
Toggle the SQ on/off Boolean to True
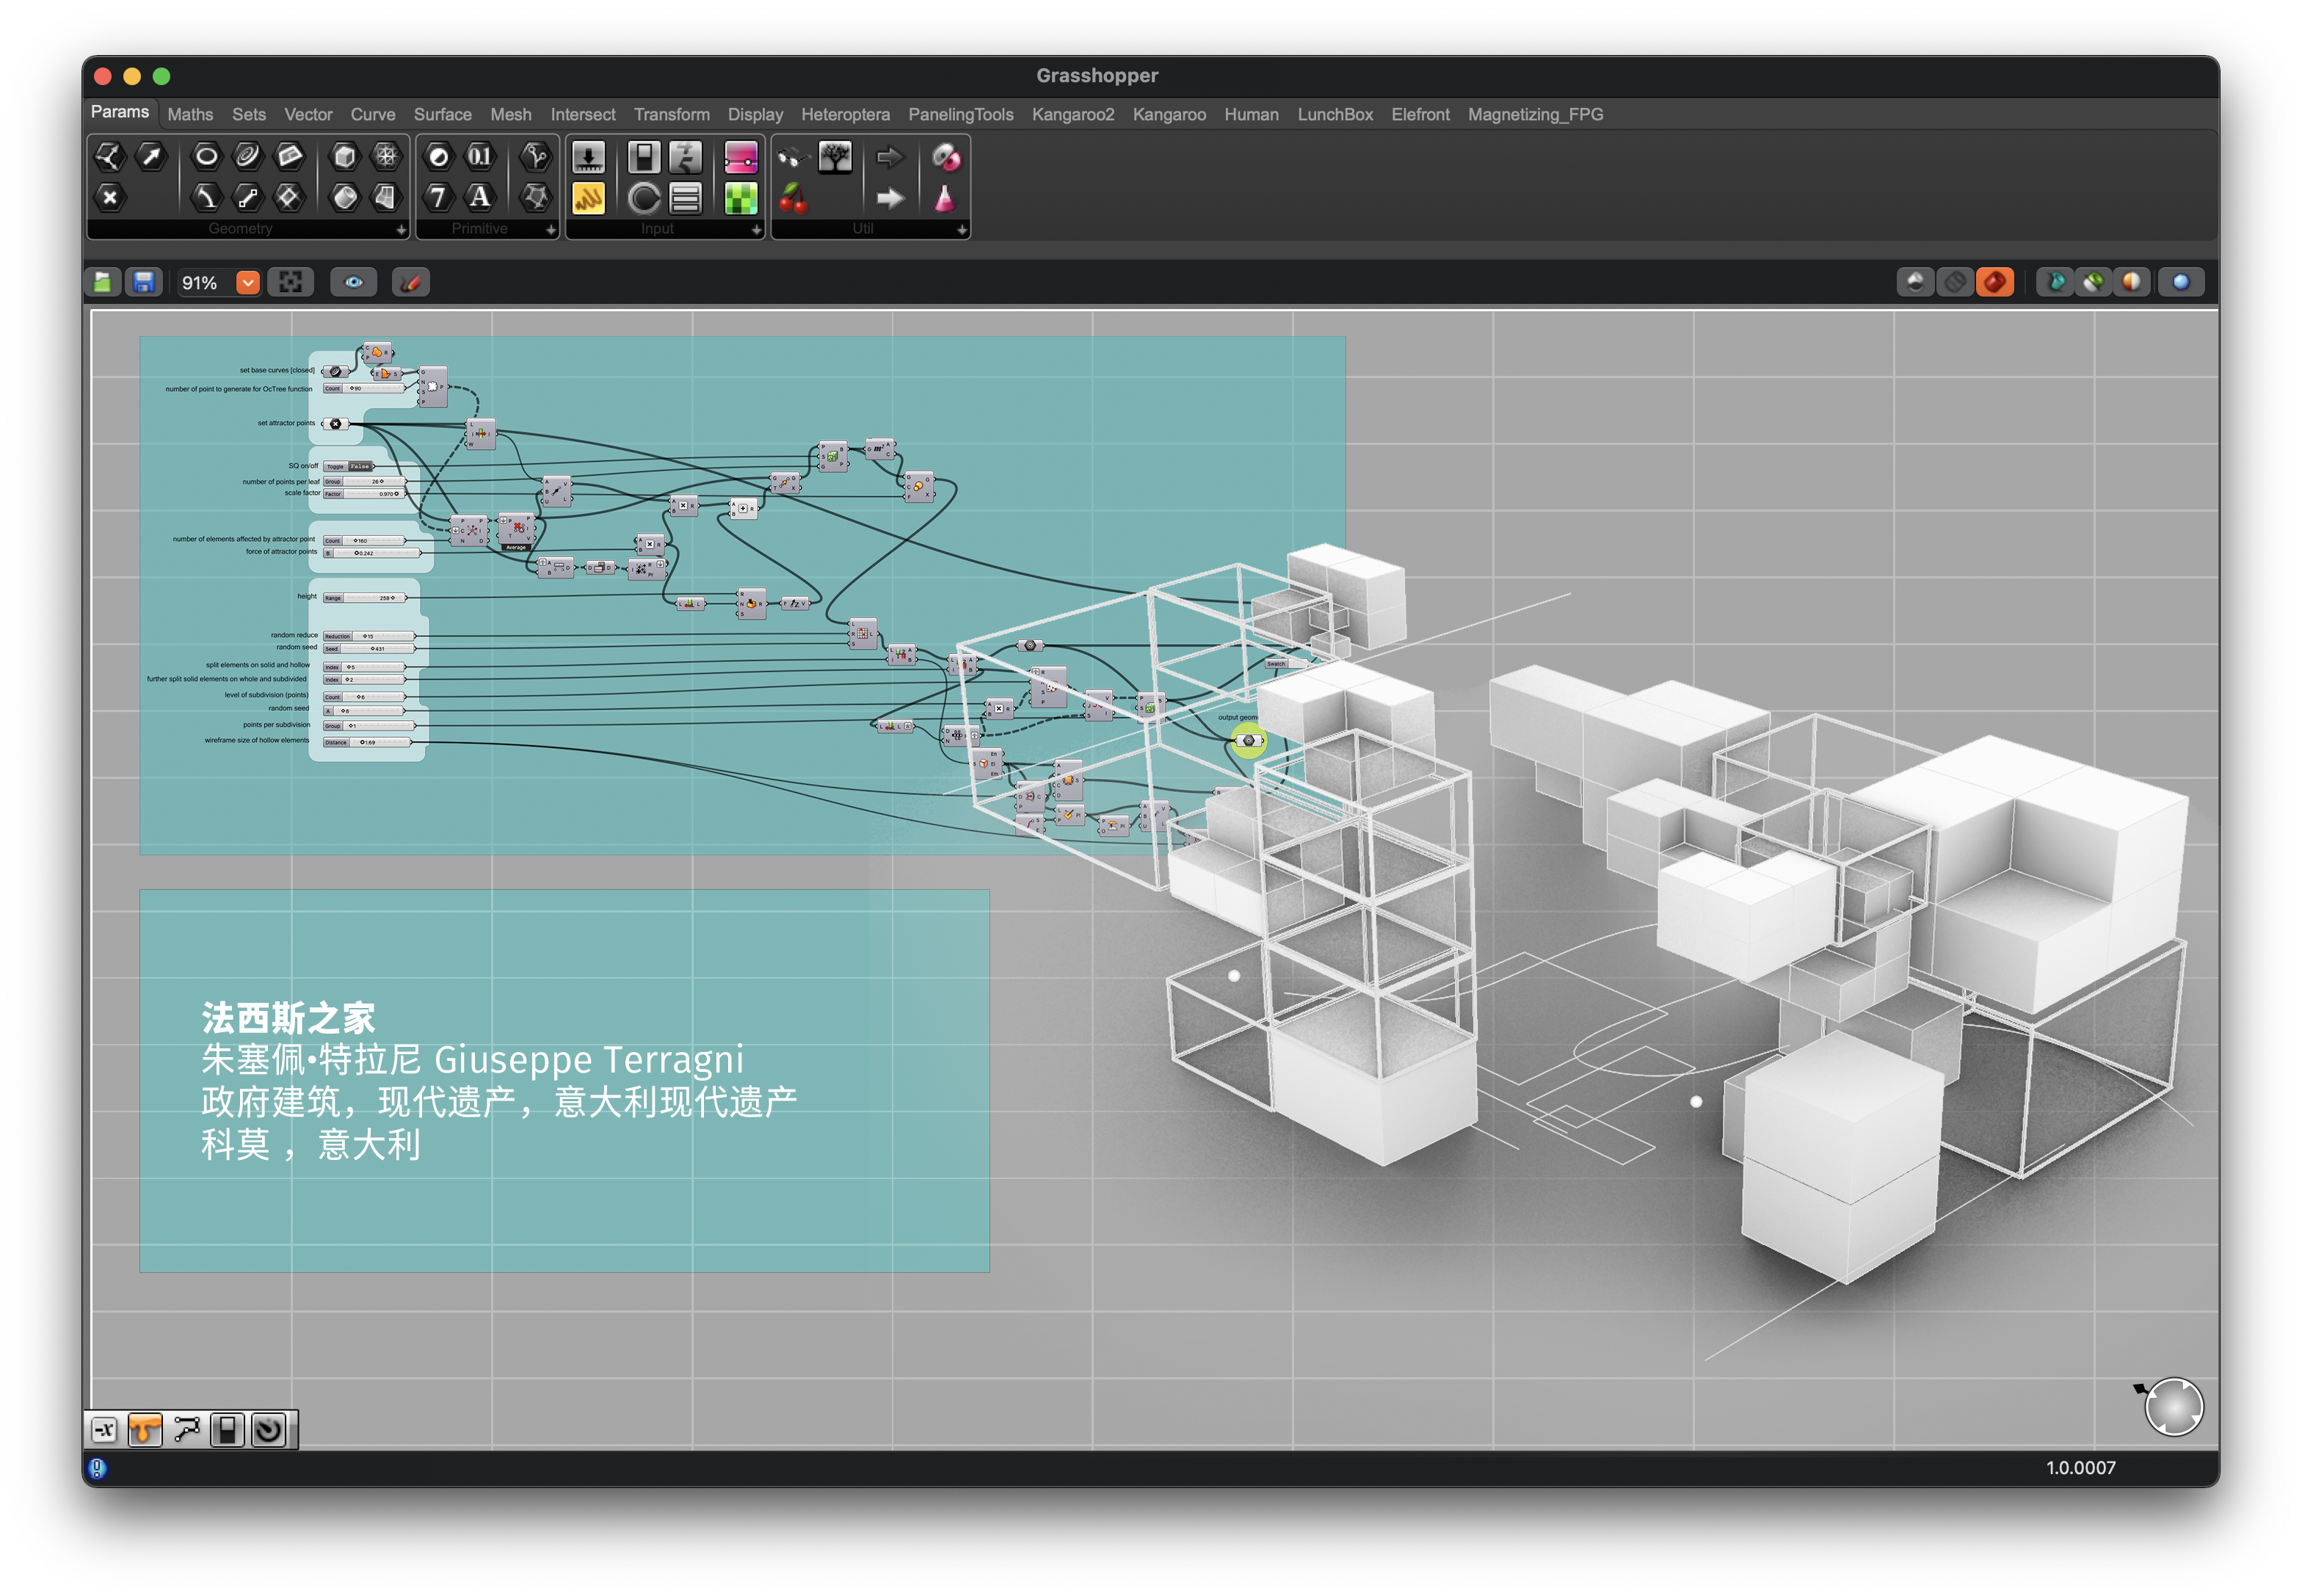tap(360, 467)
